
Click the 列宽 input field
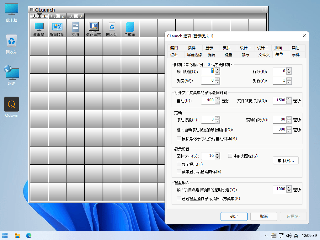coord(208,81)
